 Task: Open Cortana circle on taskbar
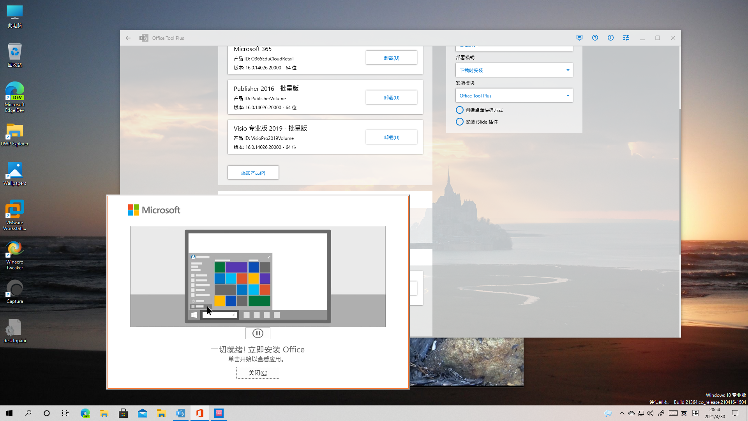tap(47, 413)
